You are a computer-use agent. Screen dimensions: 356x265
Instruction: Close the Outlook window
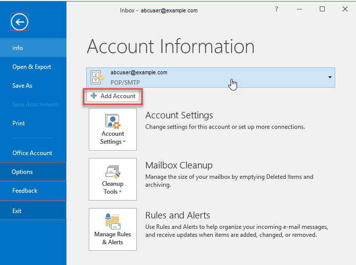pos(345,9)
